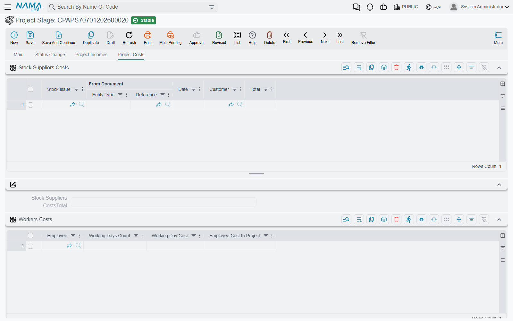This screenshot has width=513, height=321.
Task: Jump to the Last record
Action: [340, 38]
